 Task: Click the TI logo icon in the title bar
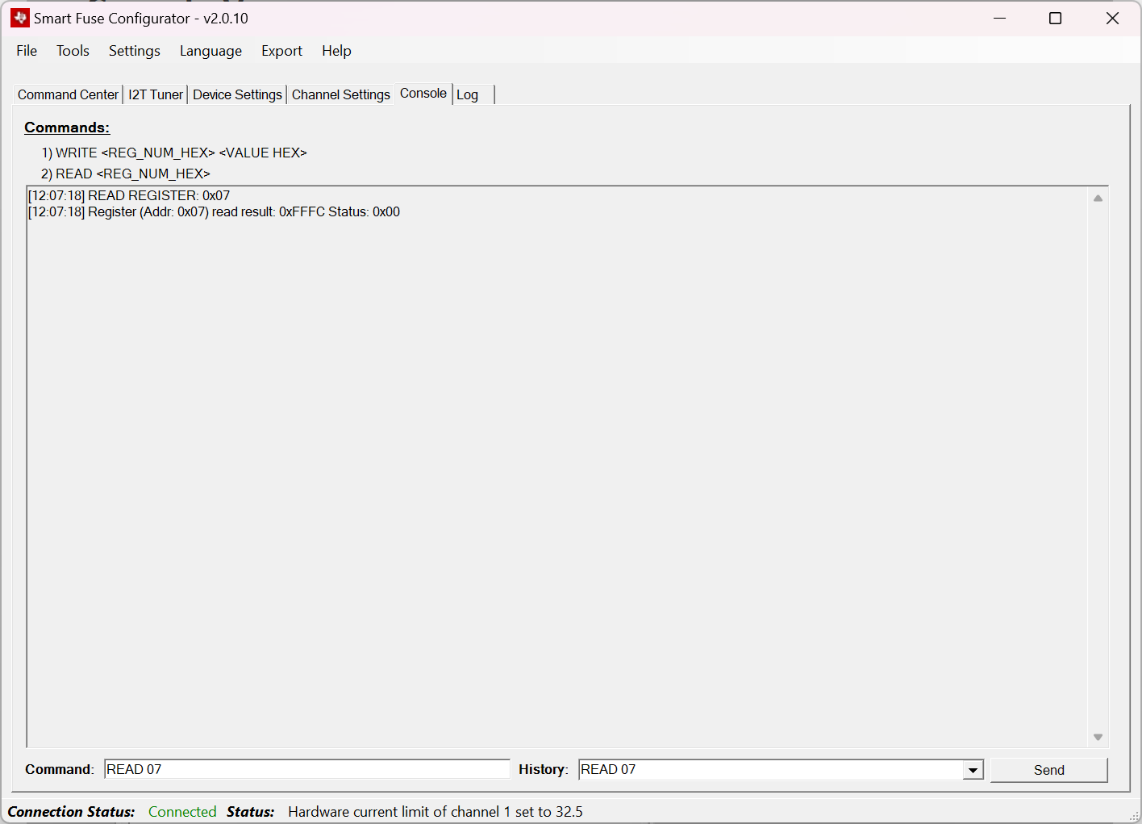click(19, 17)
